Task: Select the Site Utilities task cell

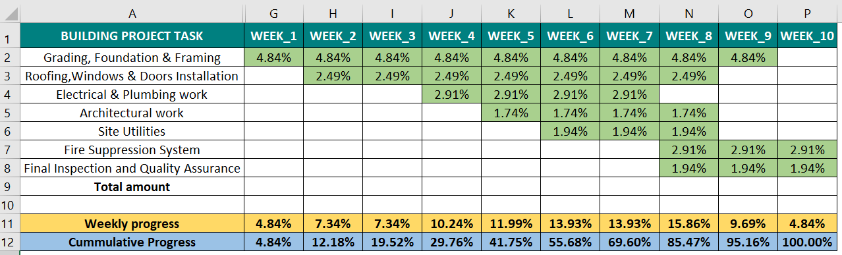Action: click(132, 131)
